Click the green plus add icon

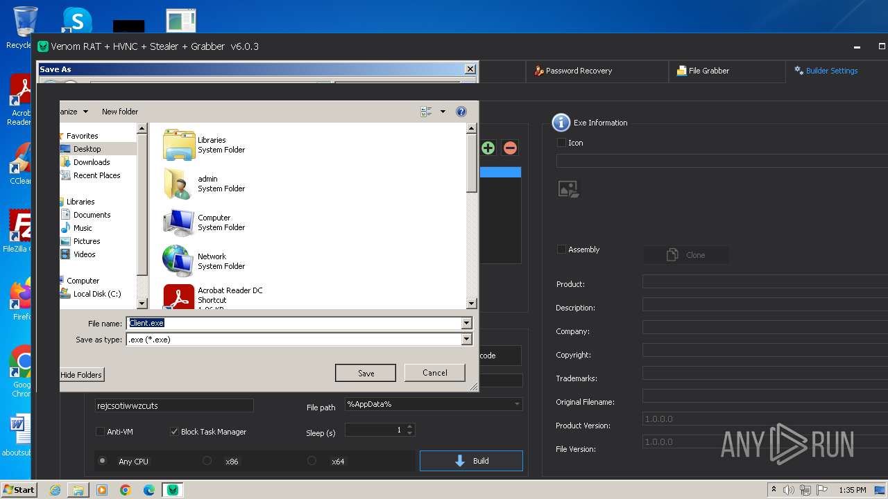point(488,148)
